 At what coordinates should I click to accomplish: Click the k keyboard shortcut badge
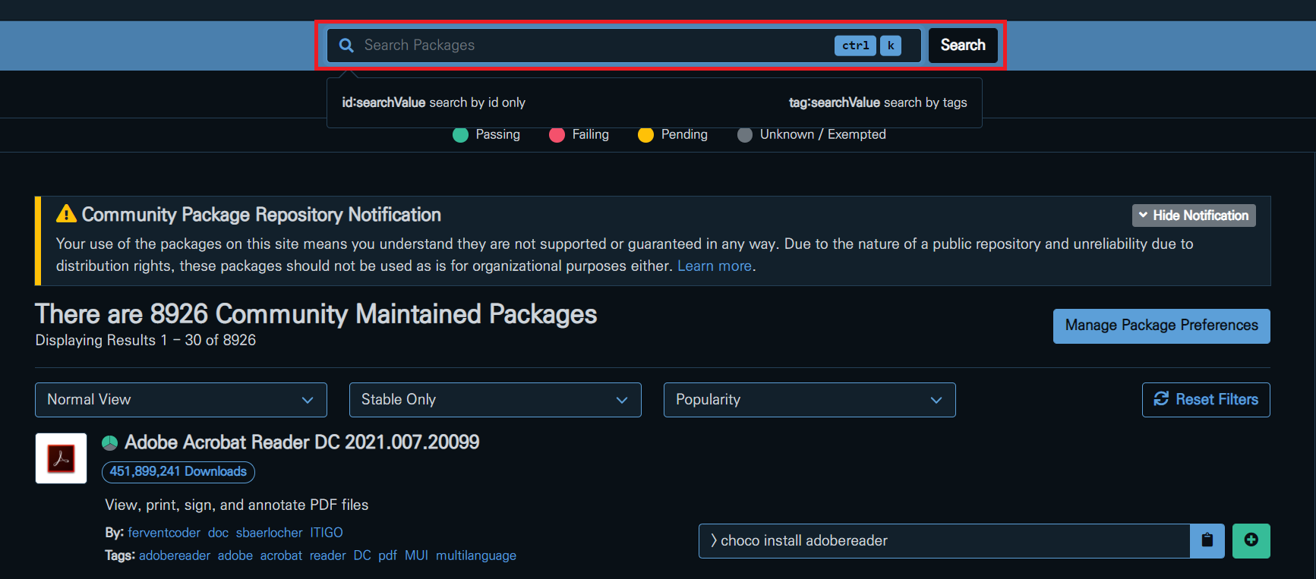point(891,46)
